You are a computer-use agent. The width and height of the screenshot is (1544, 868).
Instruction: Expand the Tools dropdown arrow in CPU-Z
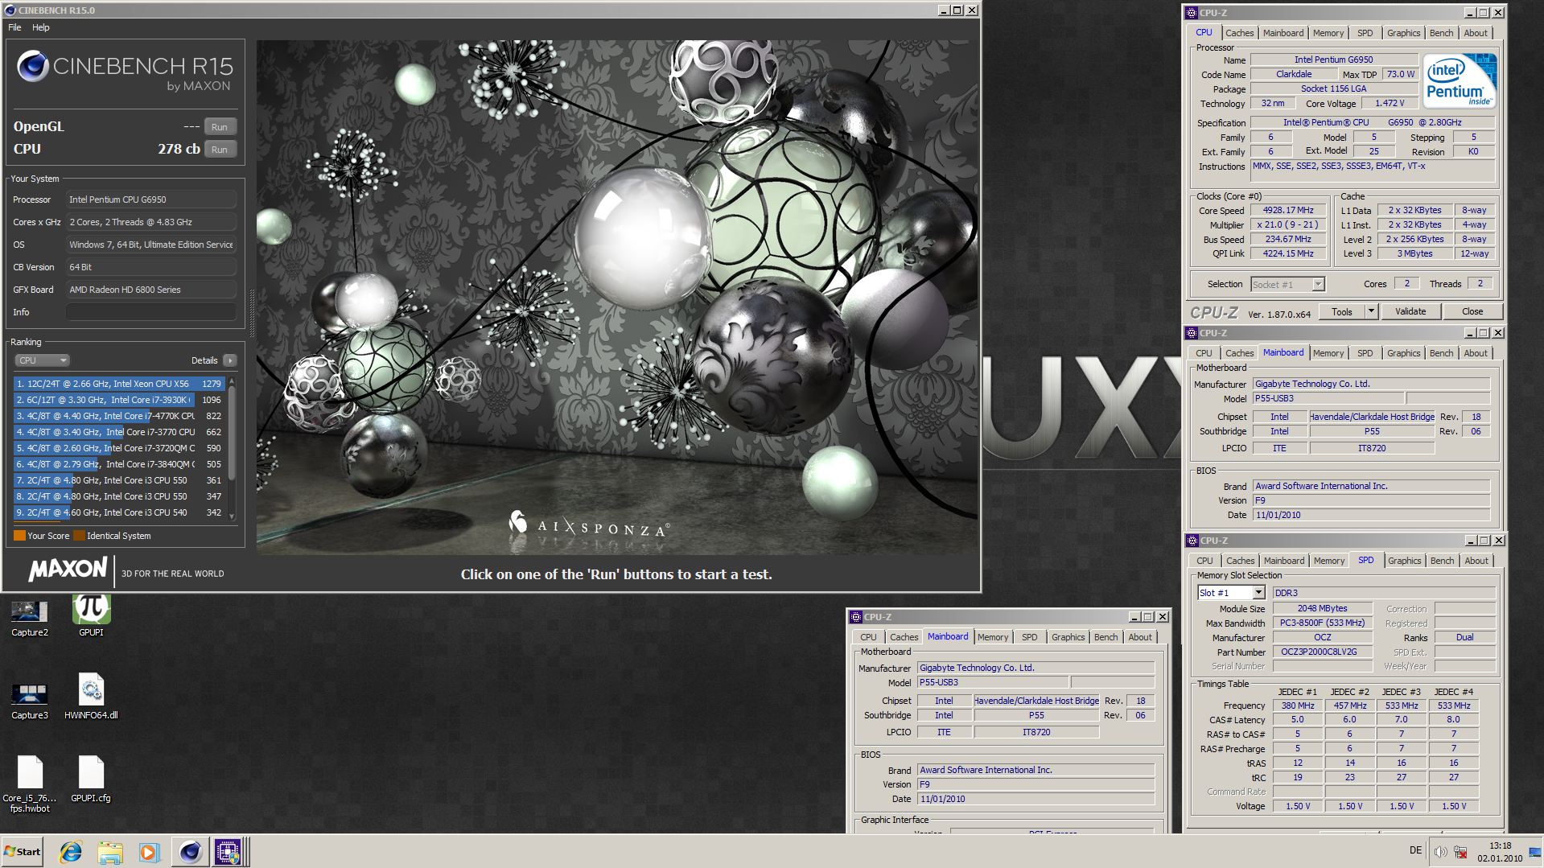pyautogui.click(x=1371, y=311)
